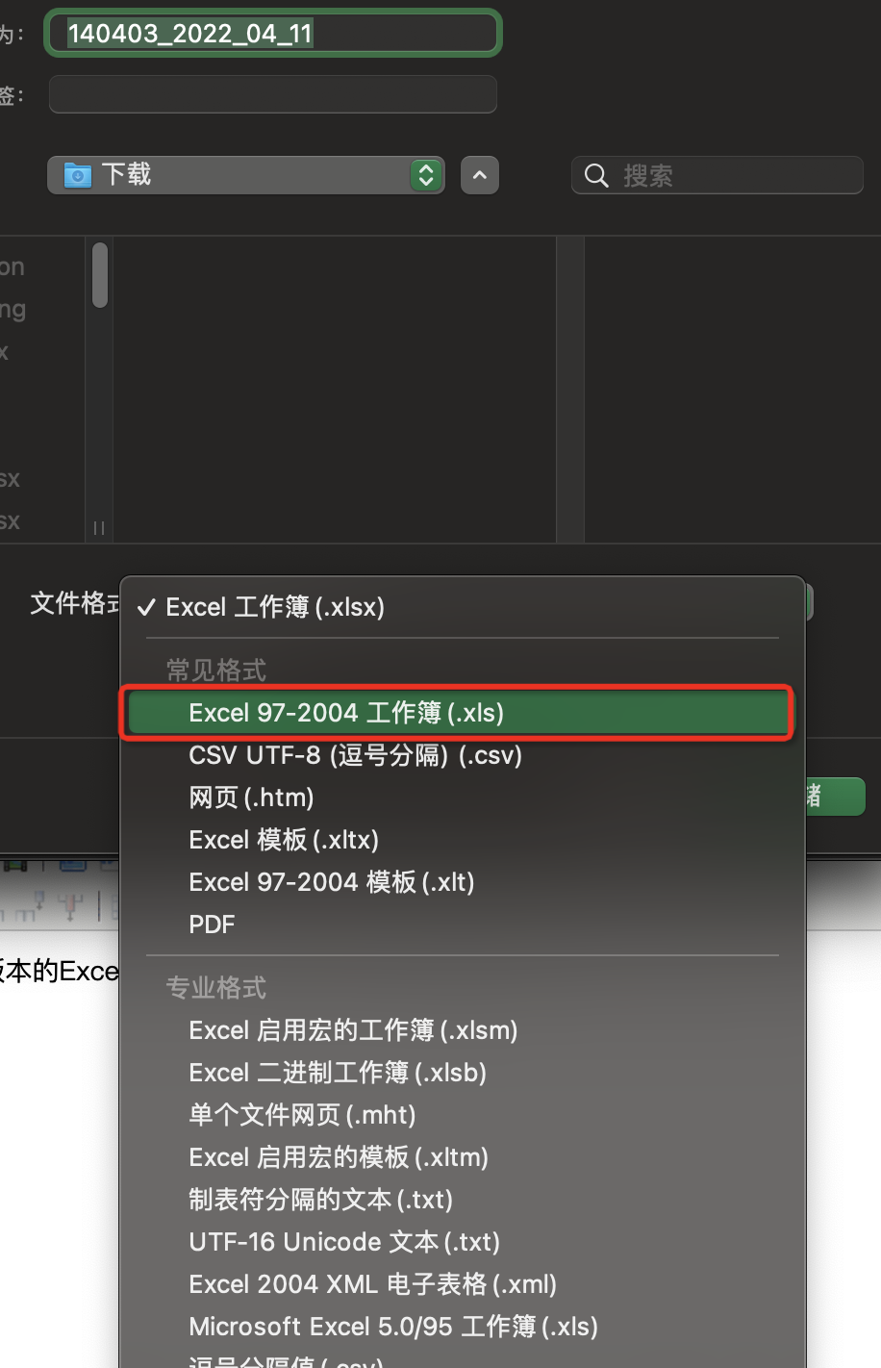Click the 搜索 search field
Viewport: 881px width, 1368px height.
tap(717, 175)
